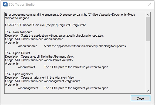Click the /openAlignment argument text
The width and height of the screenshot is (155, 105).
28,88
